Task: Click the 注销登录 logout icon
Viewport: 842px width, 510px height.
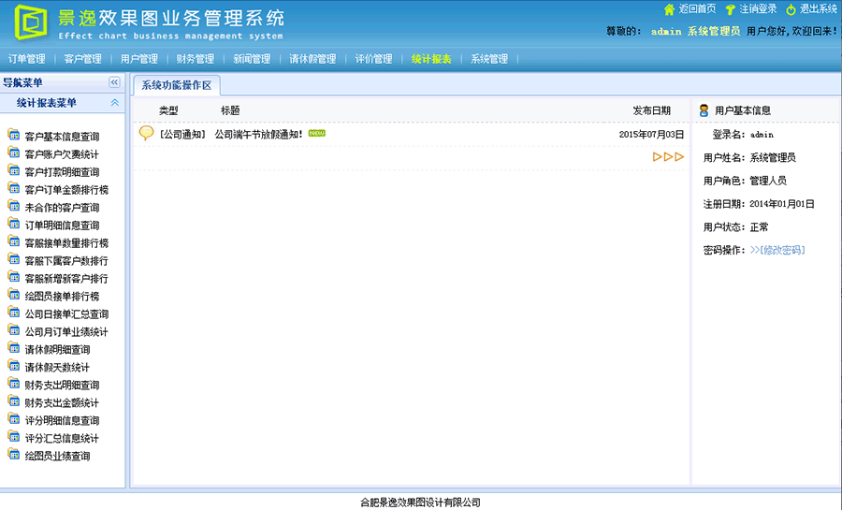Action: 730,9
